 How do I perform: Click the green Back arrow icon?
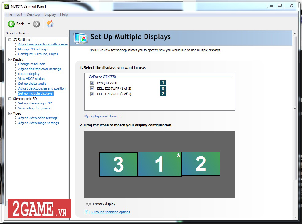tap(11, 24)
